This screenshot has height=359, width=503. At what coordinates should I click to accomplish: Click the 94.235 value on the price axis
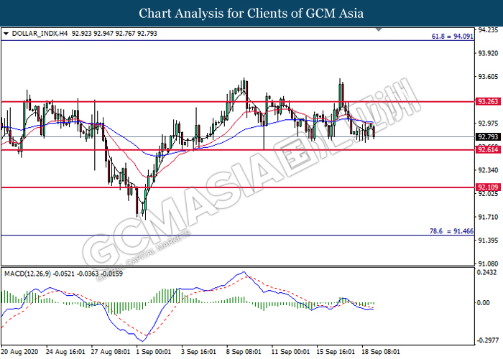488,30
